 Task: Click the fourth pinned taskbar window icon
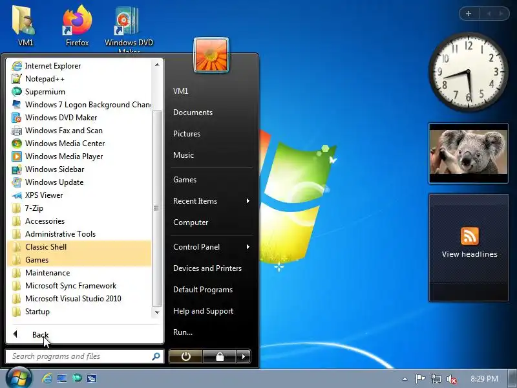92,378
